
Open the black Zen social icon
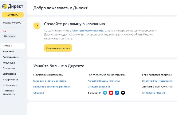pos(123,93)
